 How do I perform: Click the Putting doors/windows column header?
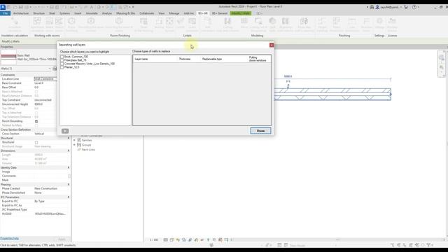pyautogui.click(x=257, y=59)
